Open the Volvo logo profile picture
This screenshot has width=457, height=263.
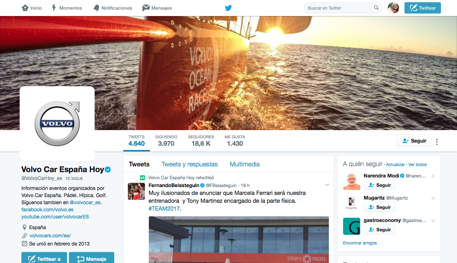[57, 124]
